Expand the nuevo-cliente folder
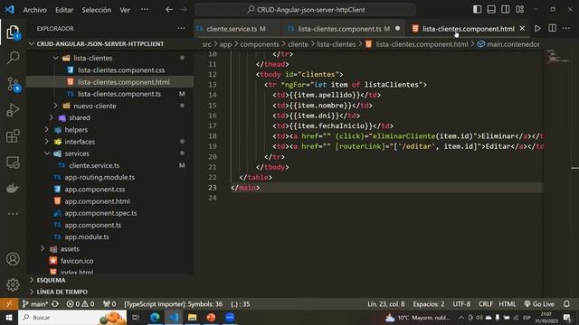The image size is (579, 325). [x=56, y=106]
